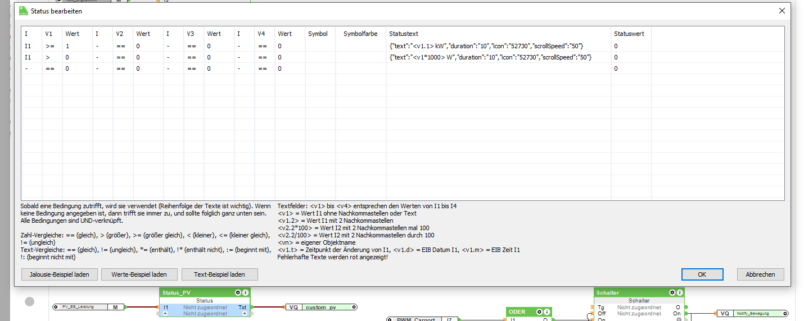
Task: Click the gray circle marker left of canvas
Action: [x=30, y=302]
